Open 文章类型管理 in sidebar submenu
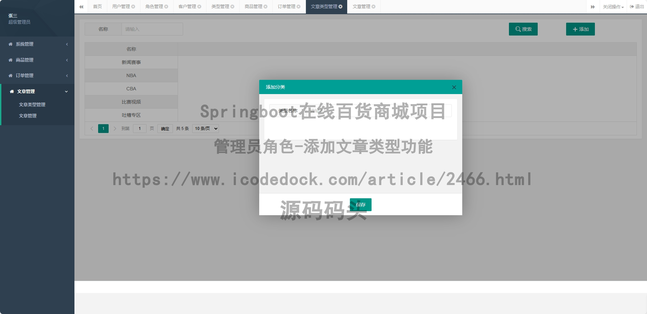647x314 pixels. tap(32, 105)
